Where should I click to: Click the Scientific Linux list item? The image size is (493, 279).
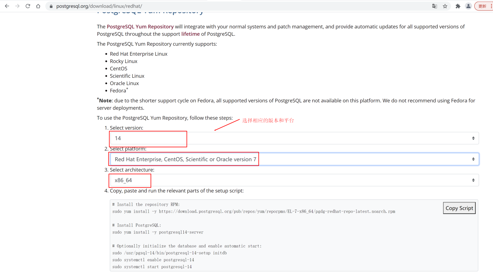pyautogui.click(x=127, y=76)
